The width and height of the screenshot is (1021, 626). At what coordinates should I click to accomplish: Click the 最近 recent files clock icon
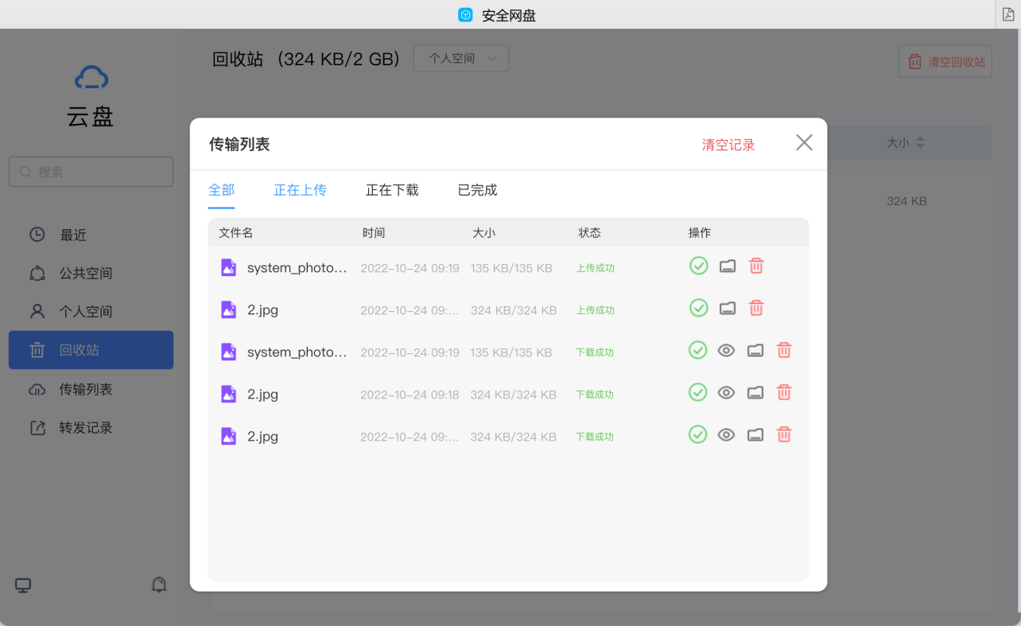pyautogui.click(x=37, y=235)
